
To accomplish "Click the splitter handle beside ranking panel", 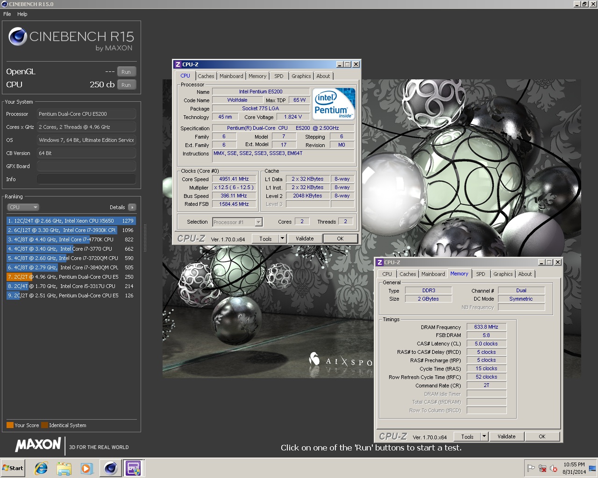I will point(145,238).
